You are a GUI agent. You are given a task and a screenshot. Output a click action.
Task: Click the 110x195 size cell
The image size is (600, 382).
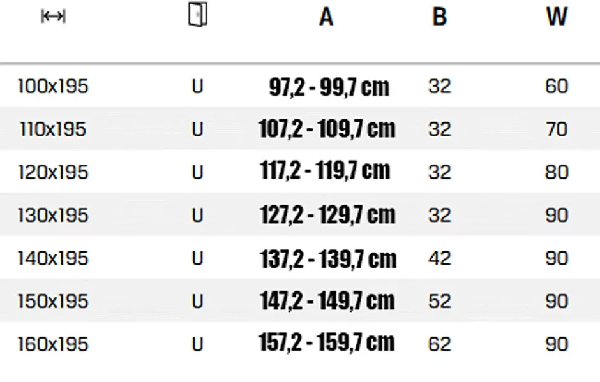coord(53,129)
